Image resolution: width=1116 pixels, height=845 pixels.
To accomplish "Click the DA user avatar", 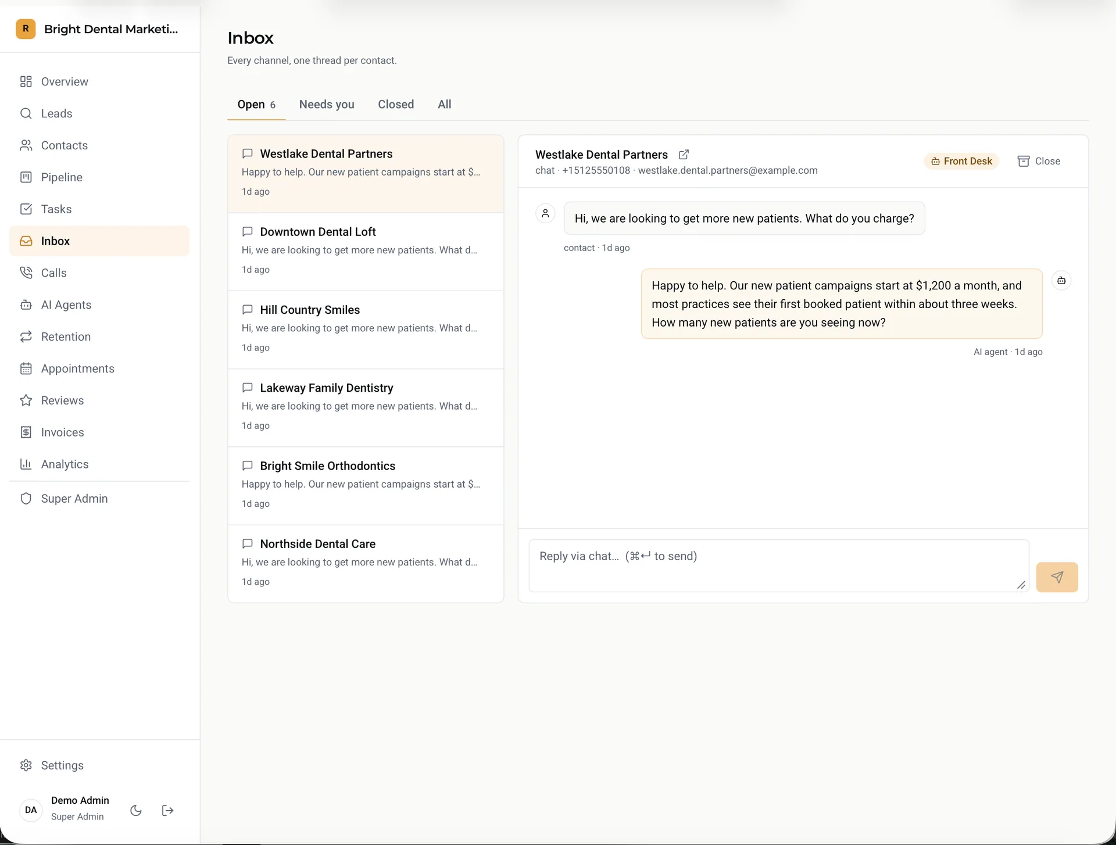I will pyautogui.click(x=31, y=810).
